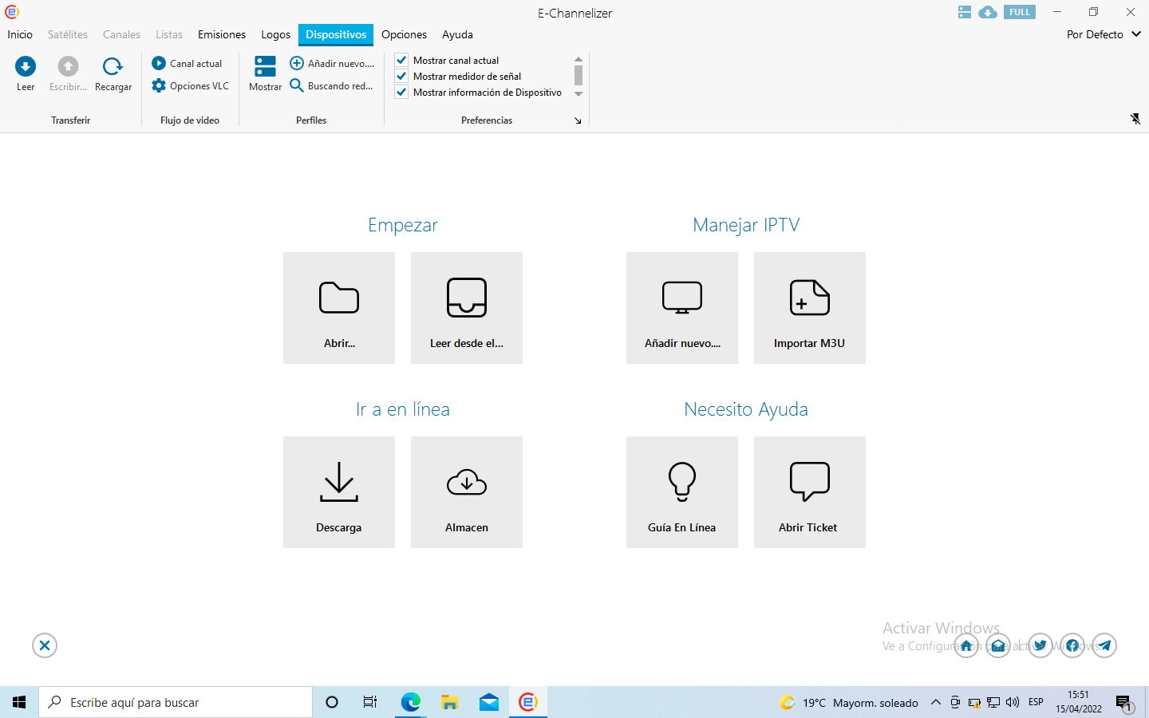The height and width of the screenshot is (718, 1149).
Task: Click the Telegram icon at bottom right
Action: coord(1104,645)
